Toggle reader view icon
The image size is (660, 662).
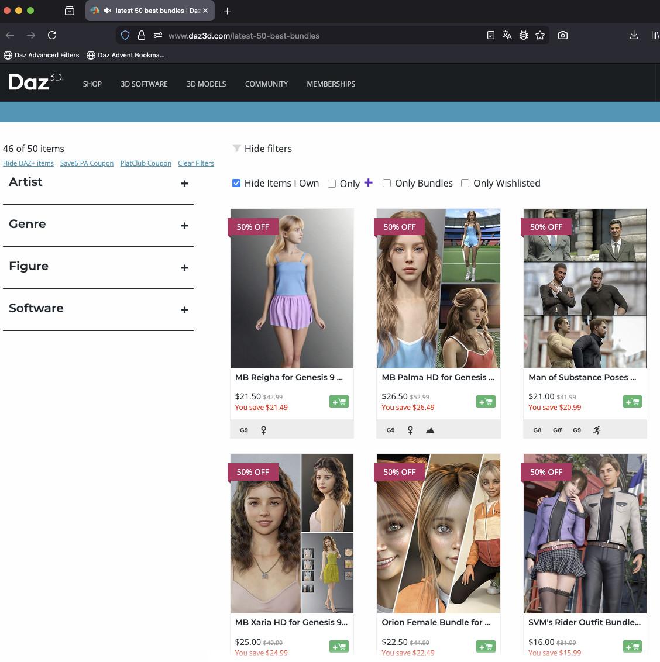490,36
